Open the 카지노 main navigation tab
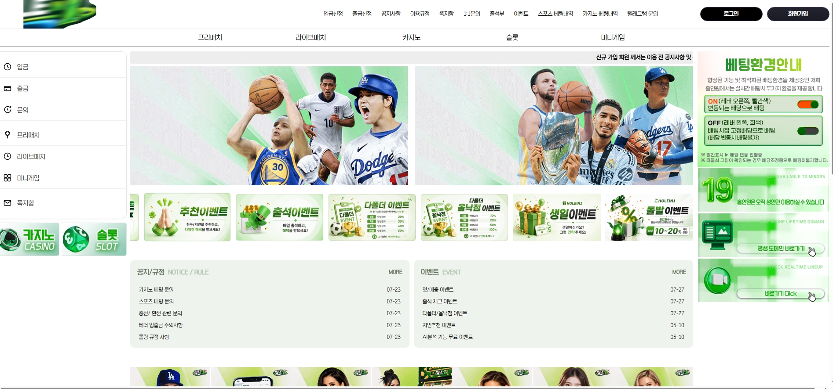The width and height of the screenshot is (833, 389). pos(412,38)
